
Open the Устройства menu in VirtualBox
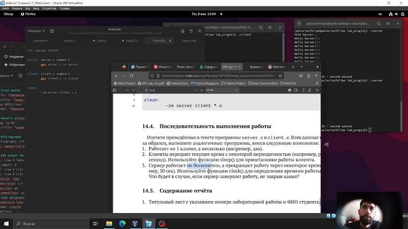49,8
